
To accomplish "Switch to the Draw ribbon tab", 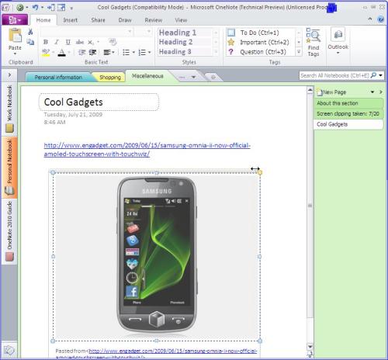I will 125,20.
